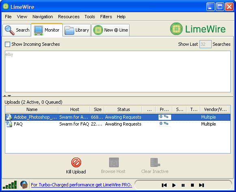
Task: Select the FAQ upload row
Action: click(118, 124)
